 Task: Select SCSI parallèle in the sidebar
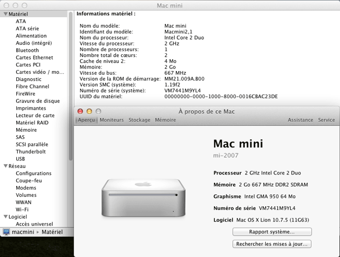pos(32,144)
